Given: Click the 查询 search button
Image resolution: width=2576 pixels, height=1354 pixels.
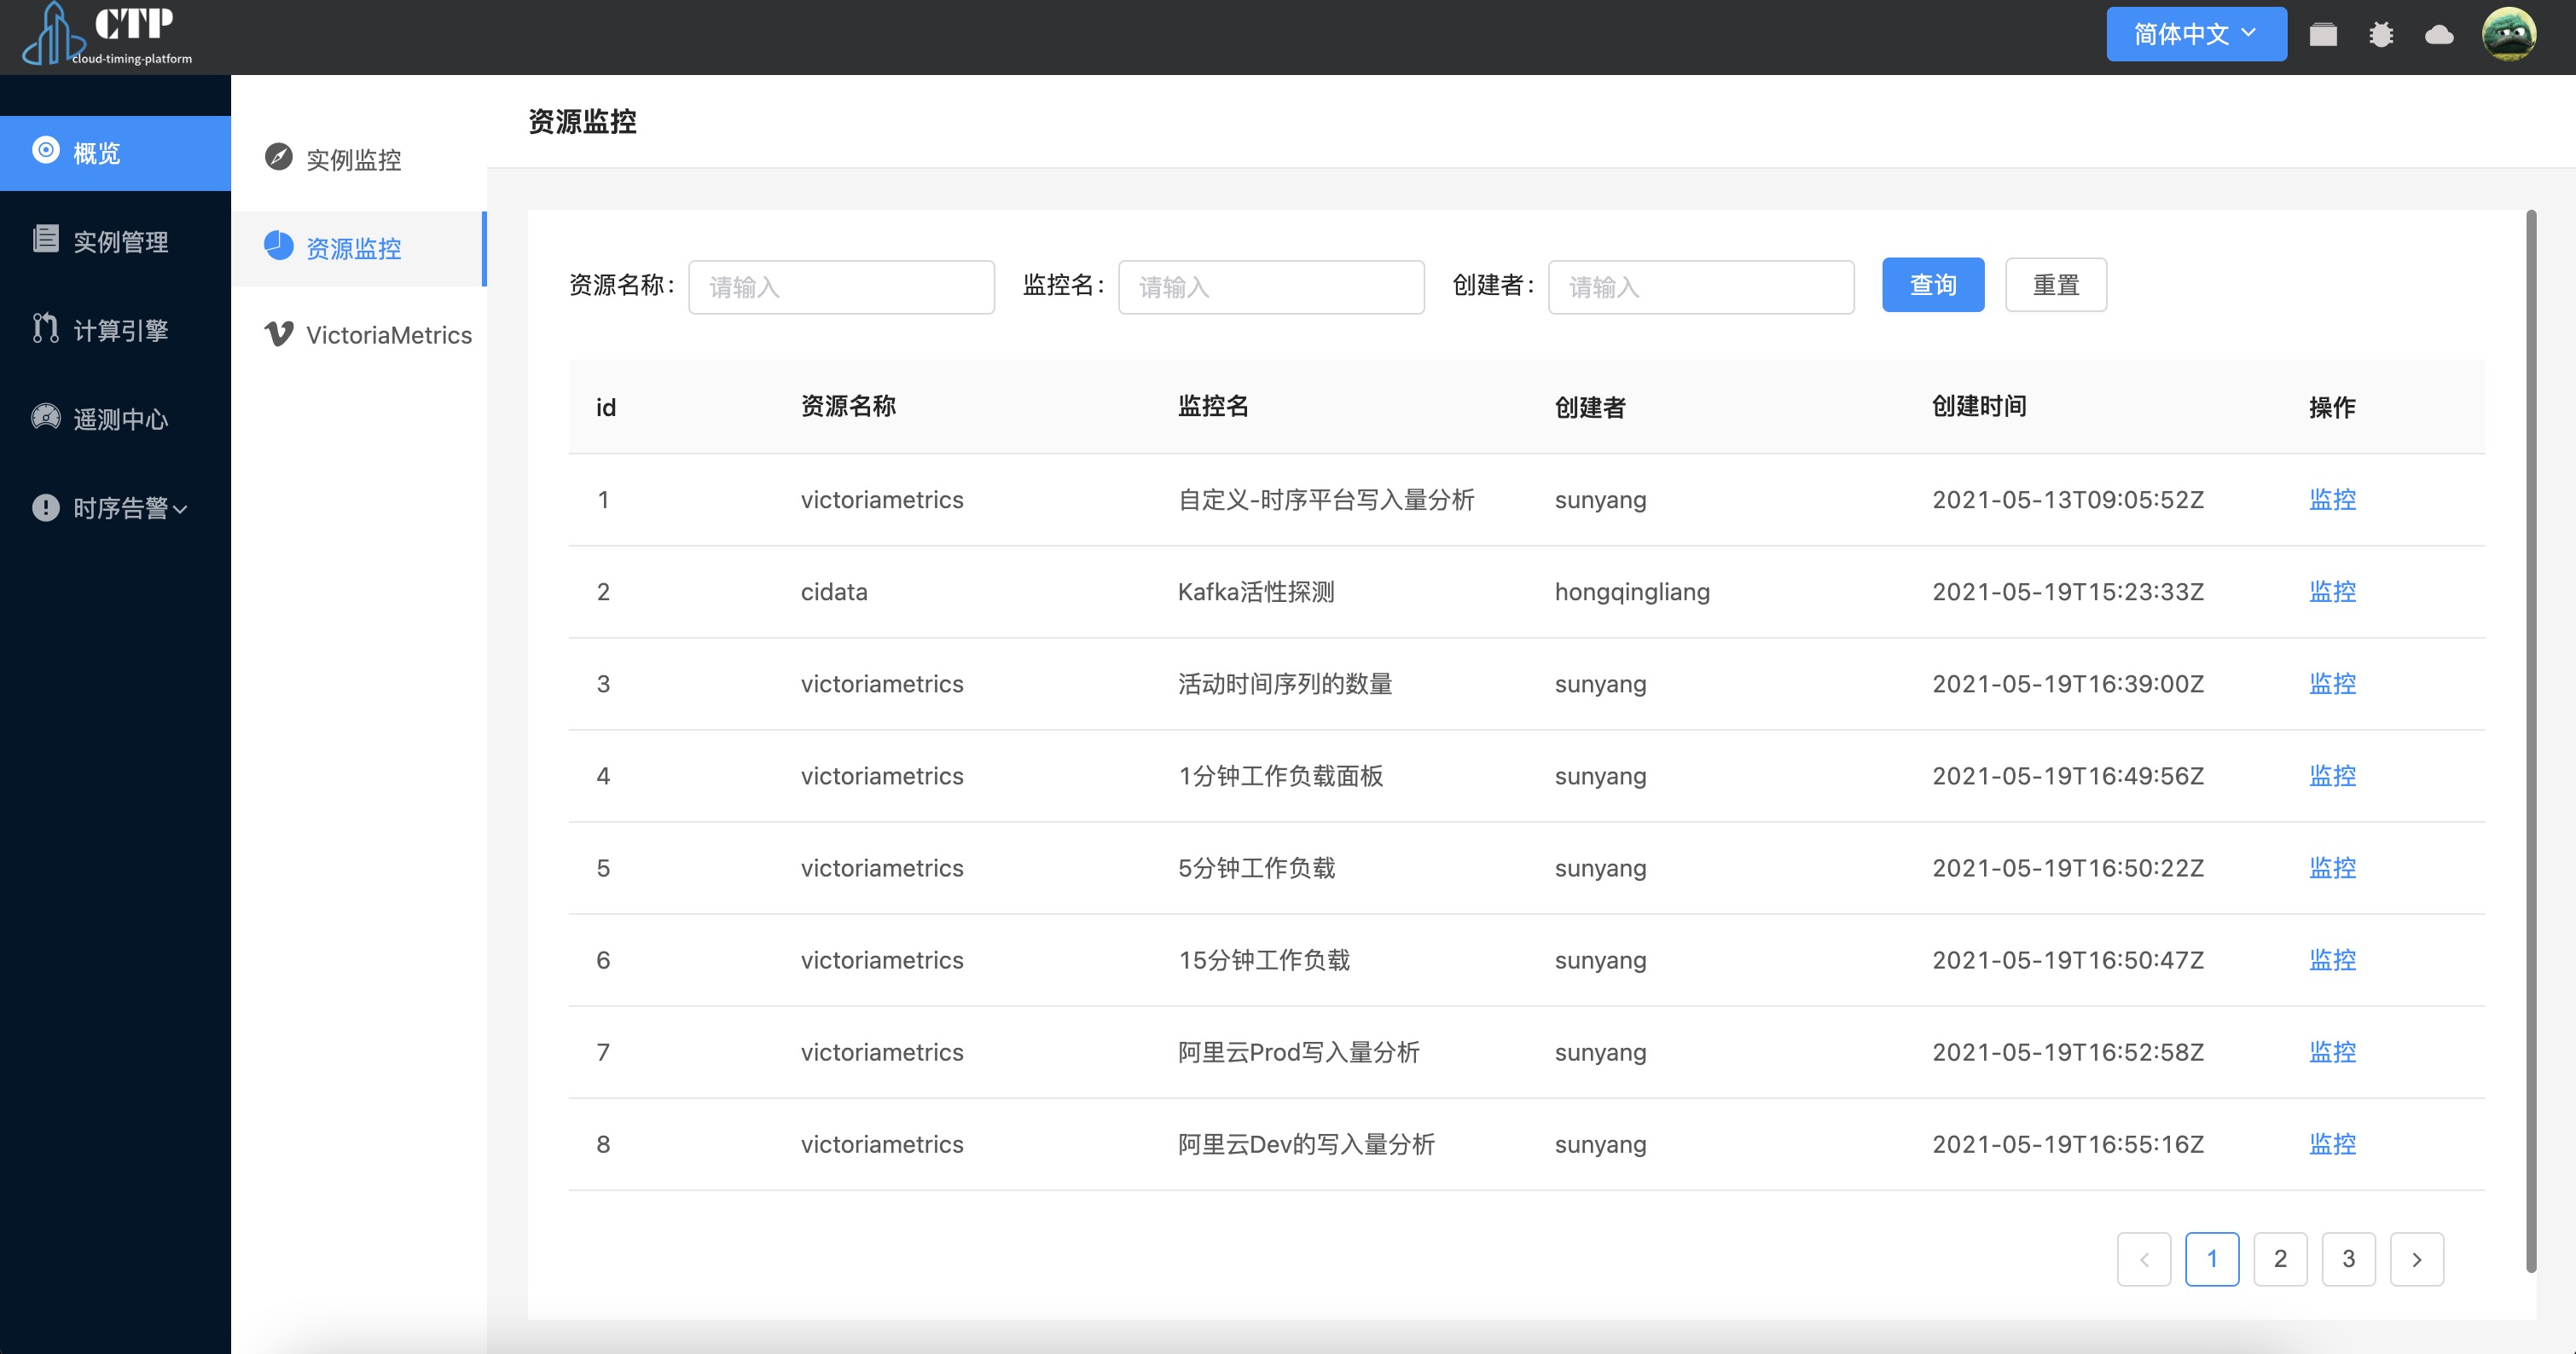Looking at the screenshot, I should (1933, 286).
